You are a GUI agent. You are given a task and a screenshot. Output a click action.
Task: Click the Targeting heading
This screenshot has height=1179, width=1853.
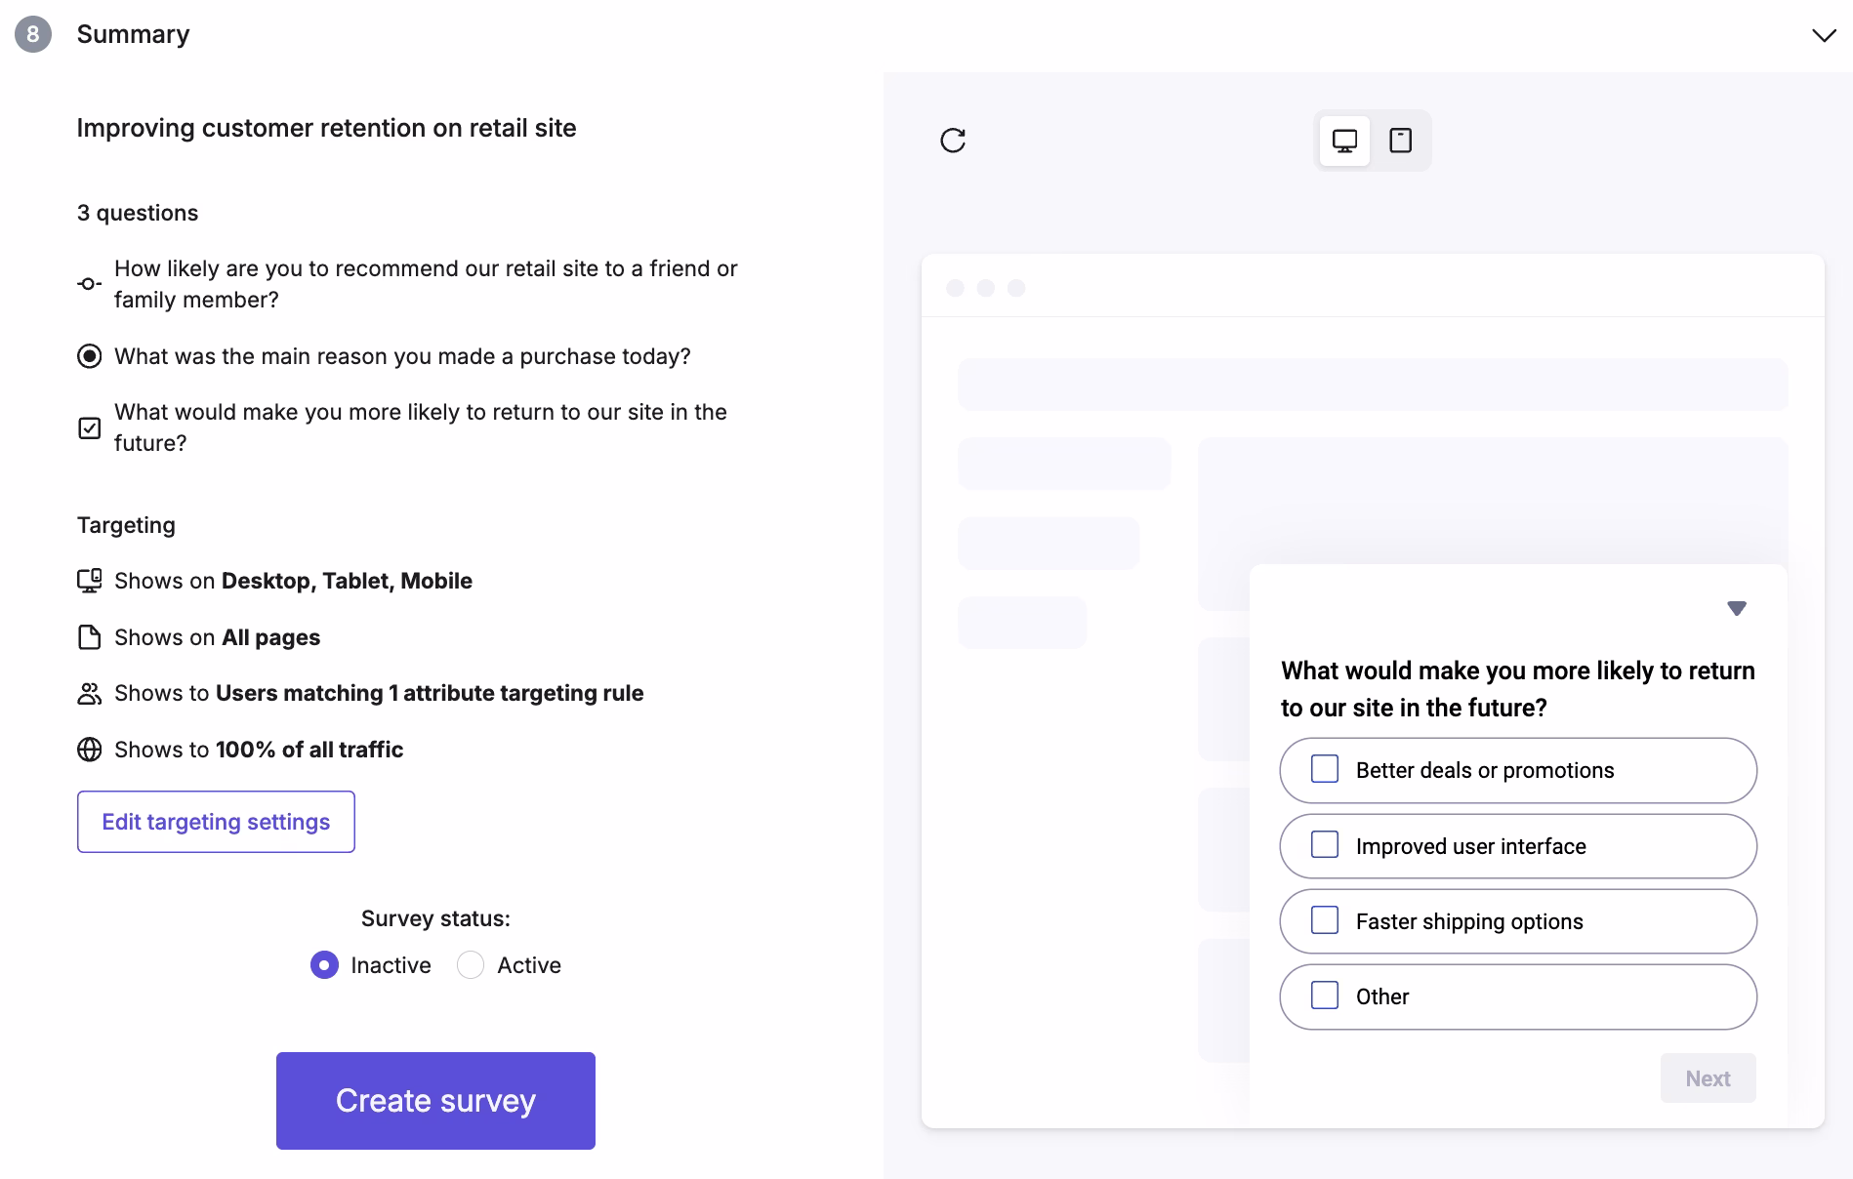pos(126,525)
